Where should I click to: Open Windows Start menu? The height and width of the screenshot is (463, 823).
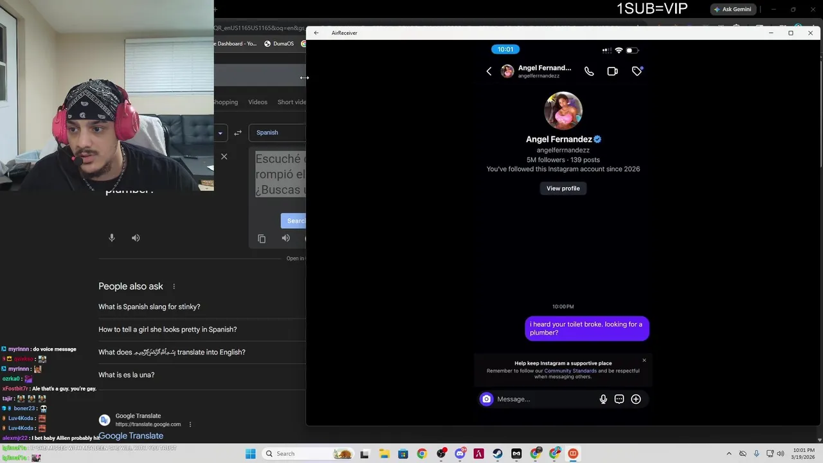pyautogui.click(x=250, y=453)
